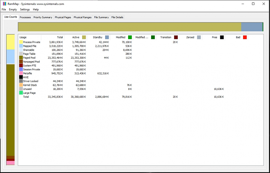Viewport: 270px width, 173px height.
Task: Show the File Details tab
Action: (x=117, y=17)
